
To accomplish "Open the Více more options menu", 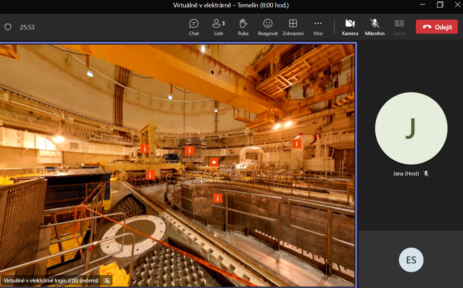I will (x=318, y=27).
